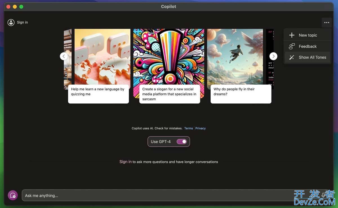Click the flying person in clouds image
The width and height of the screenshot is (338, 208).
(x=235, y=57)
